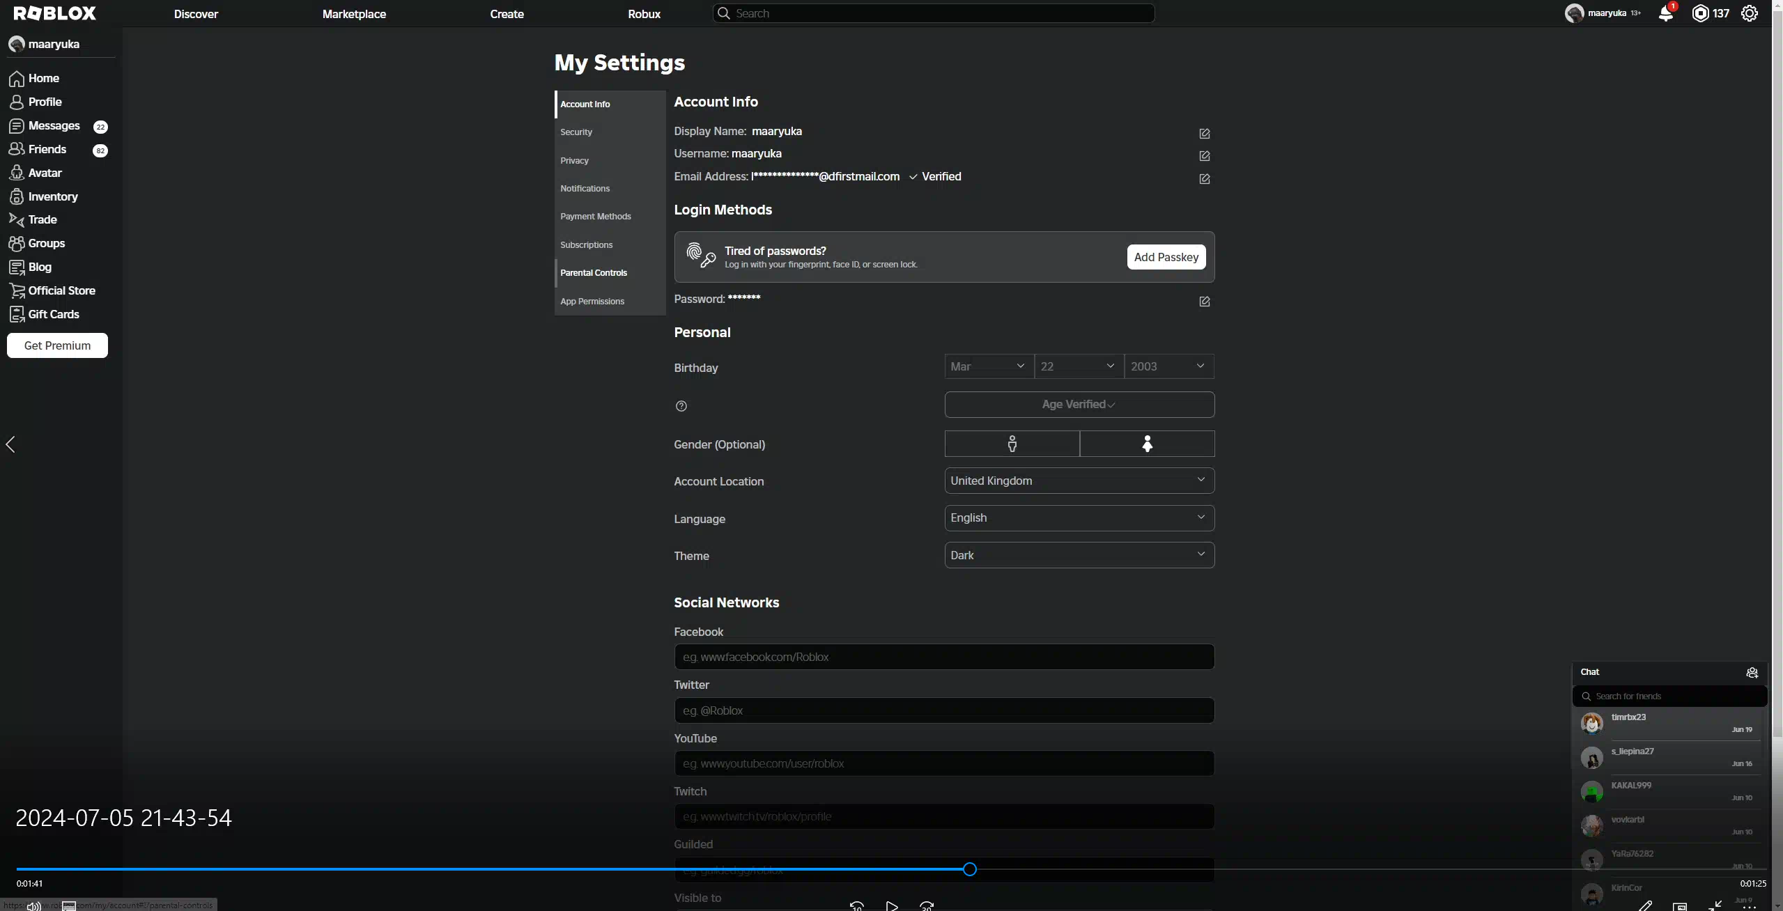The width and height of the screenshot is (1783, 911).
Task: Open the Trade page in sidebar
Action: pos(33,219)
